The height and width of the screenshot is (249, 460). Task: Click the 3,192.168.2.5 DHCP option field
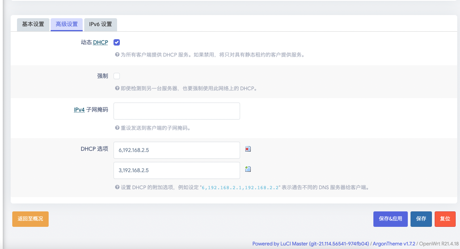click(x=176, y=170)
